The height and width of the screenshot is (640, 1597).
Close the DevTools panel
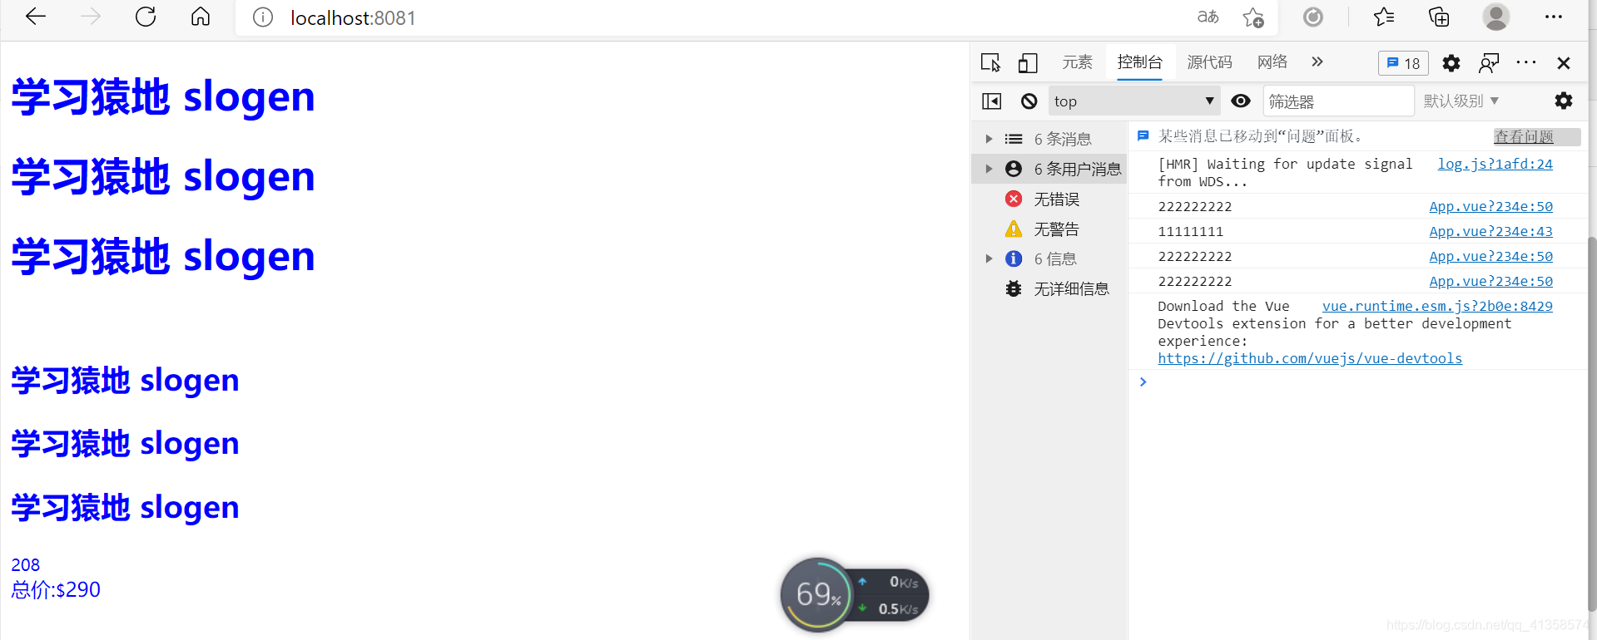click(1564, 63)
